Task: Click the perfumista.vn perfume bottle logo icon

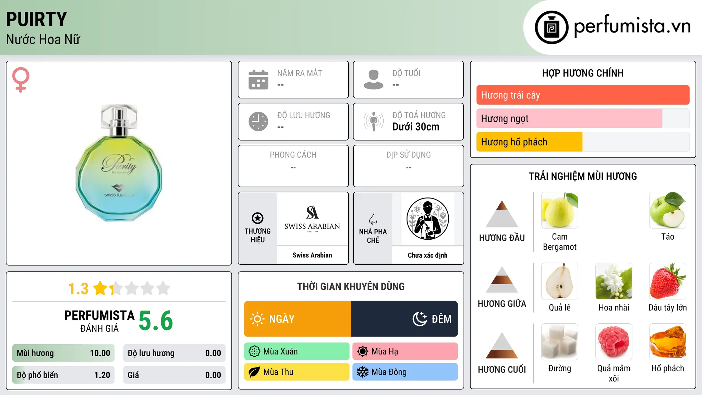Action: [x=552, y=27]
